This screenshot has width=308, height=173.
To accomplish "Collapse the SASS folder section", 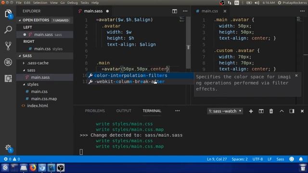I will pos(20,56).
